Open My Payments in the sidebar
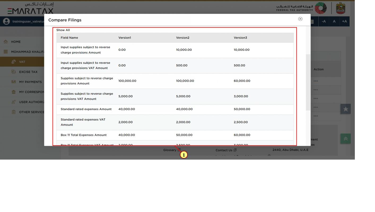The height and width of the screenshot is (212, 375). point(30,82)
